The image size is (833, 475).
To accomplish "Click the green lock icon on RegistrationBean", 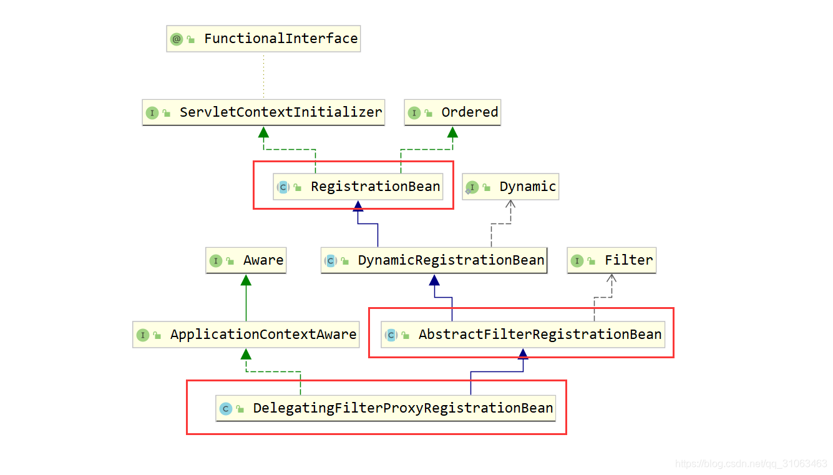I will click(298, 187).
